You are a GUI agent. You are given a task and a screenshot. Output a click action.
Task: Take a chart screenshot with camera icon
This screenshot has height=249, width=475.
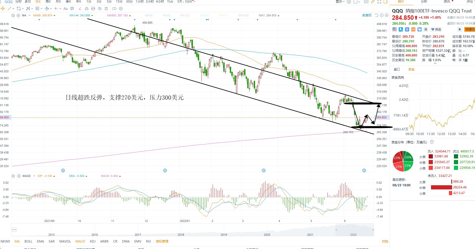tap(366, 2)
